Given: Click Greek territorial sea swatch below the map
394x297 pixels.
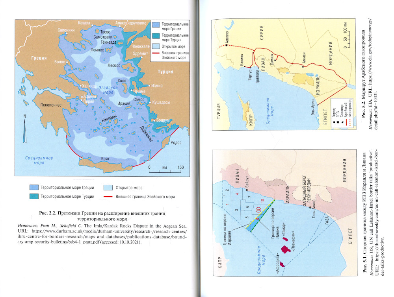Looking at the screenshot, I should point(34,188).
